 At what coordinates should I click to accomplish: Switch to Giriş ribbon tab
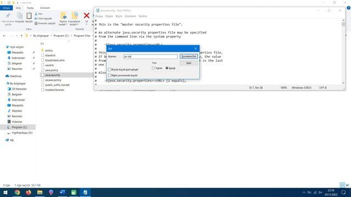(18, 8)
